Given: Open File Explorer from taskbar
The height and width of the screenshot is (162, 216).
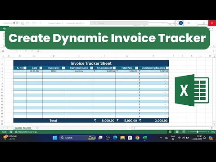Looking at the screenshot, I should (122, 138).
